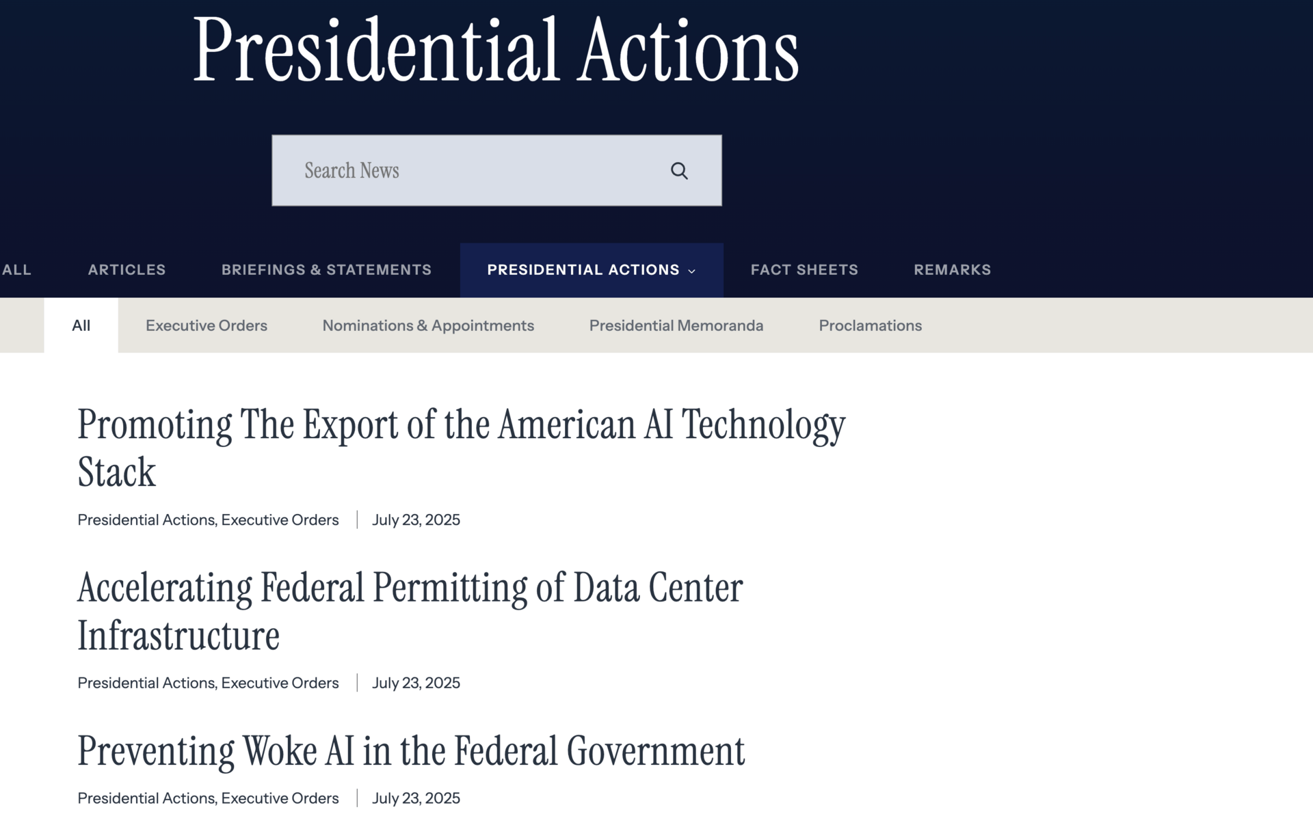The height and width of the screenshot is (814, 1313).
Task: Filter by Executive Orders
Action: [x=207, y=325]
